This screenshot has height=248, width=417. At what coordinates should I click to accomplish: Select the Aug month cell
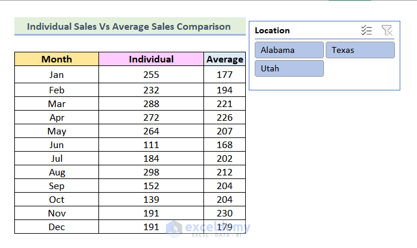click(x=57, y=172)
